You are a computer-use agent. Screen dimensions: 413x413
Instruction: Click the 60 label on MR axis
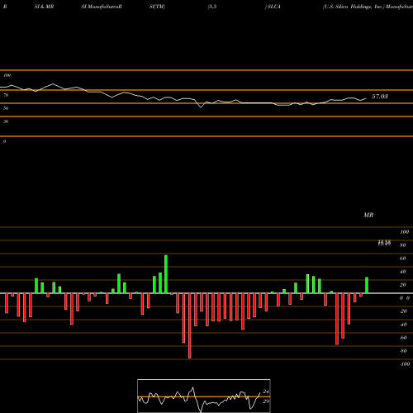click(x=403, y=259)
